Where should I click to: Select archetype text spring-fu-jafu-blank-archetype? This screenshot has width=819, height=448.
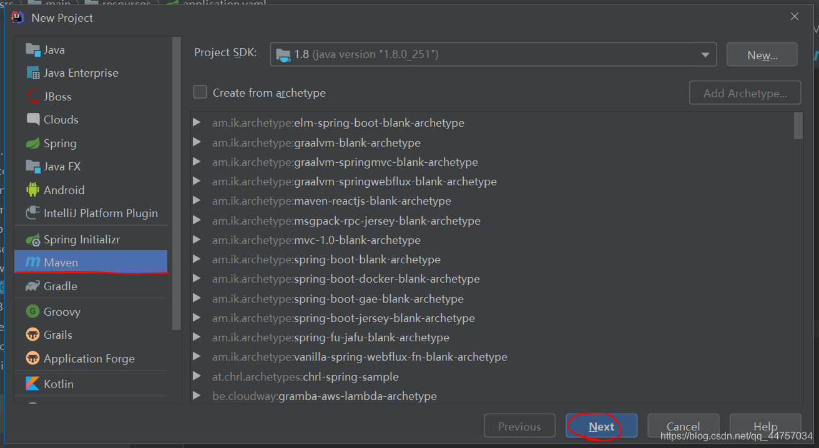click(x=371, y=338)
